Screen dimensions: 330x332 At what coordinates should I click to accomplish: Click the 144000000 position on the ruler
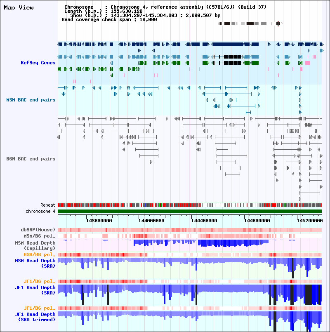point(151,221)
